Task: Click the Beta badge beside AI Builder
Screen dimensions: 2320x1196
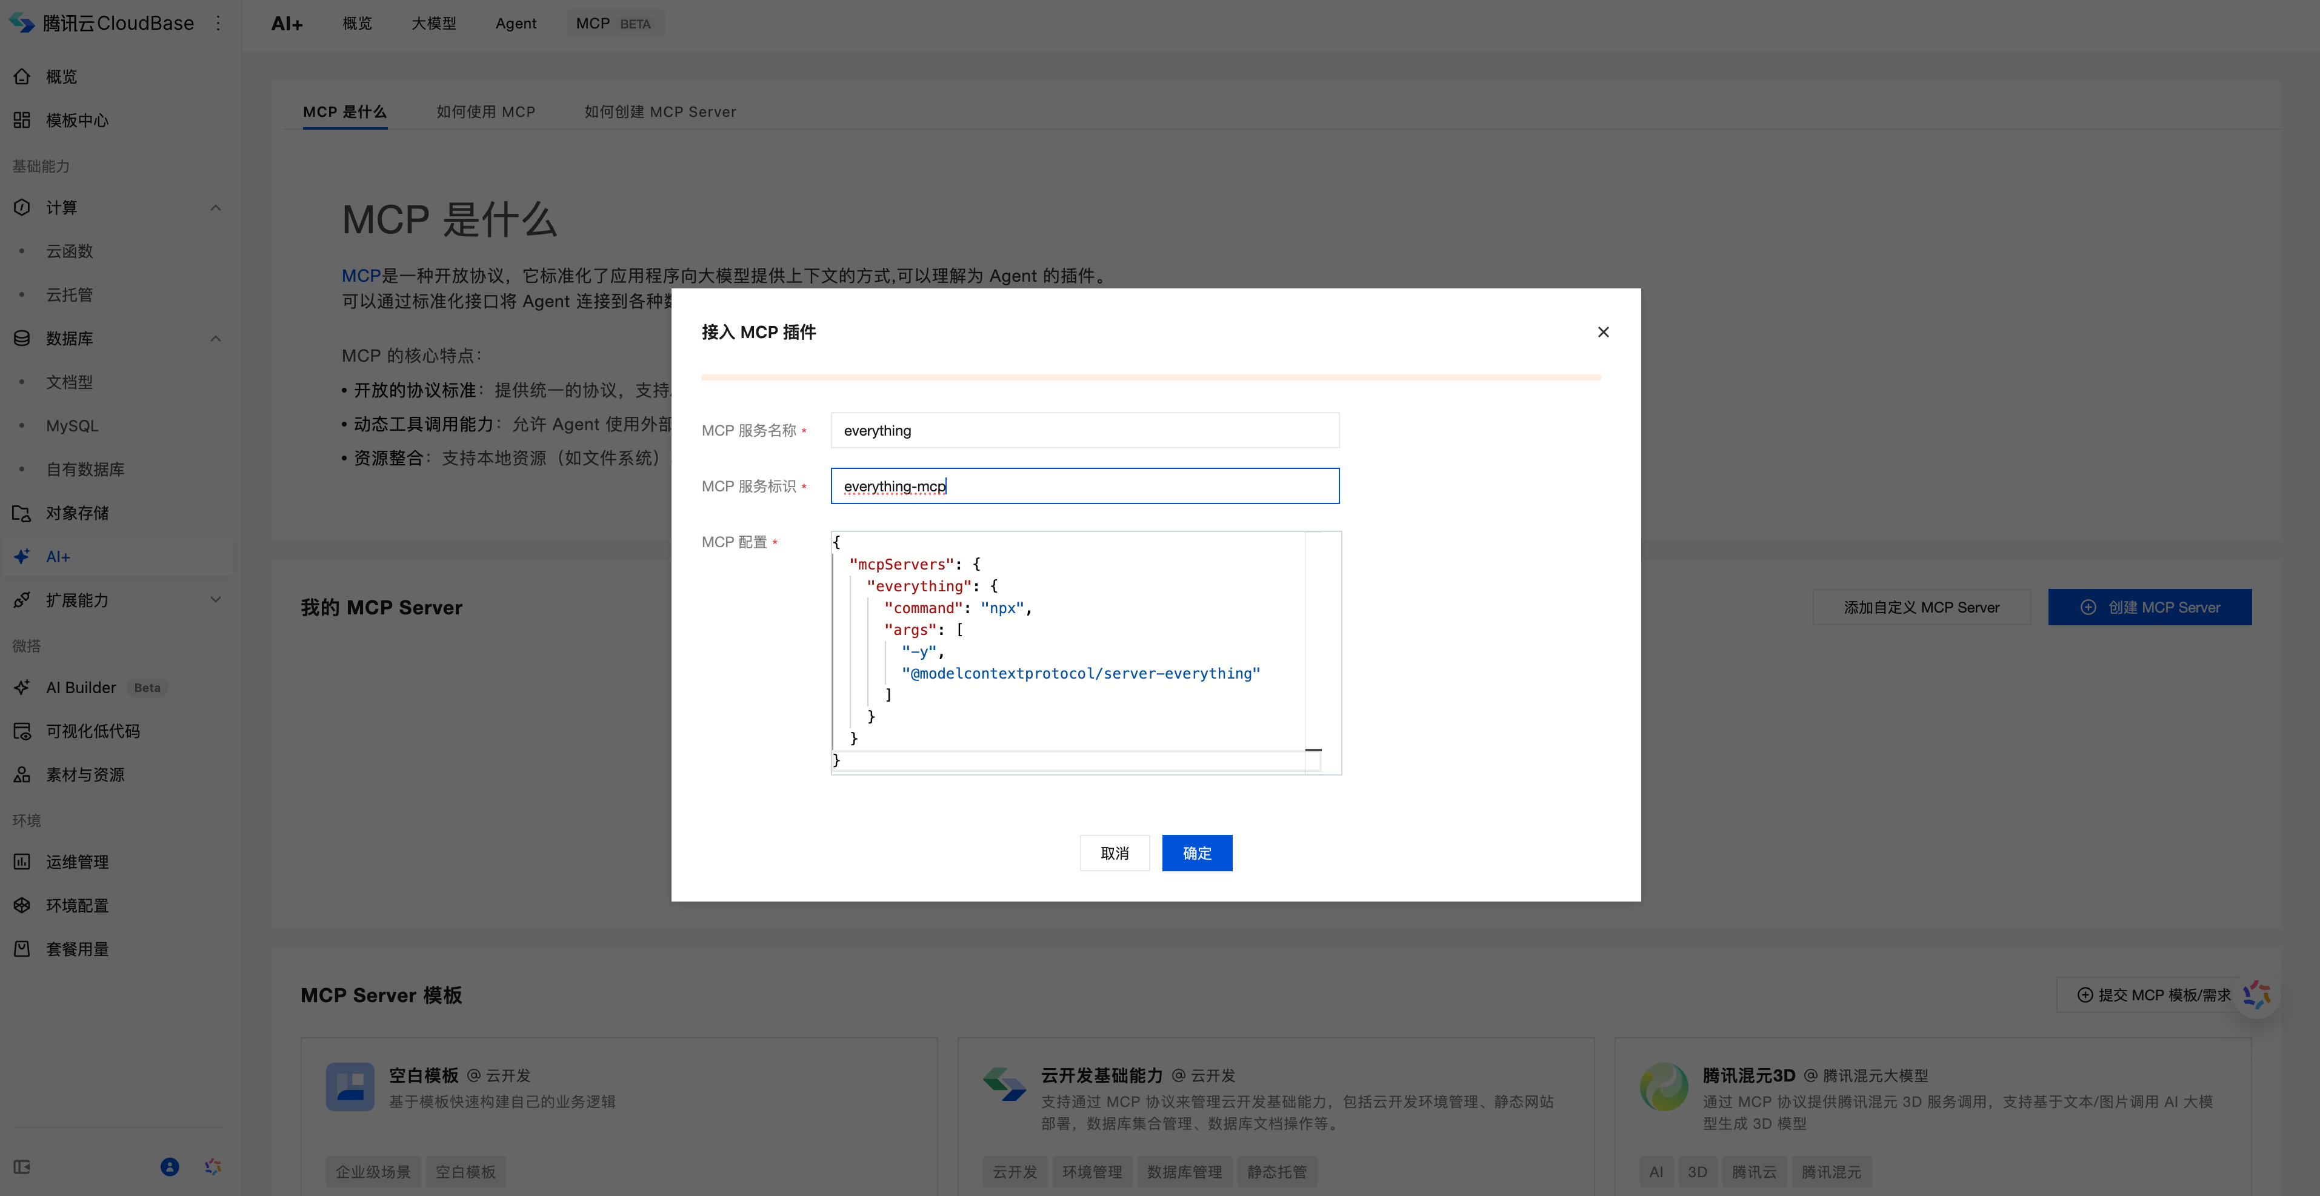Action: [x=148, y=687]
